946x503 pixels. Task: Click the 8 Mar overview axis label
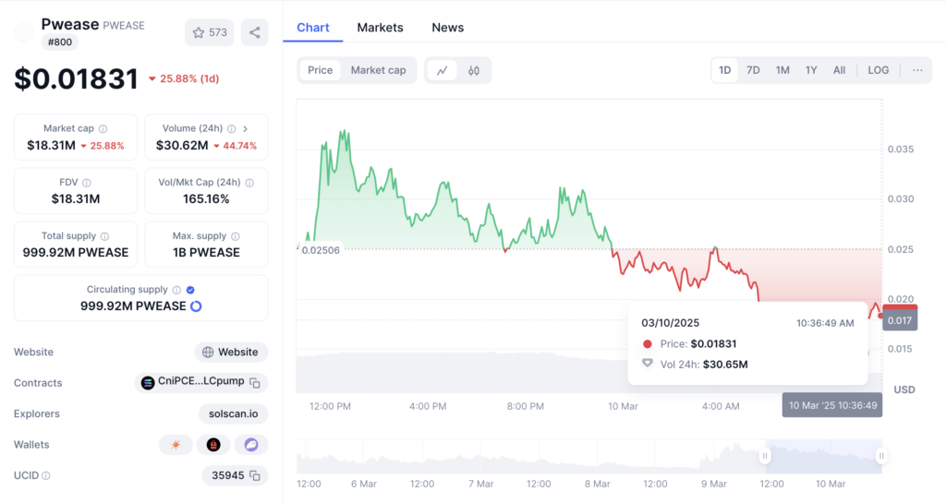coord(598,484)
